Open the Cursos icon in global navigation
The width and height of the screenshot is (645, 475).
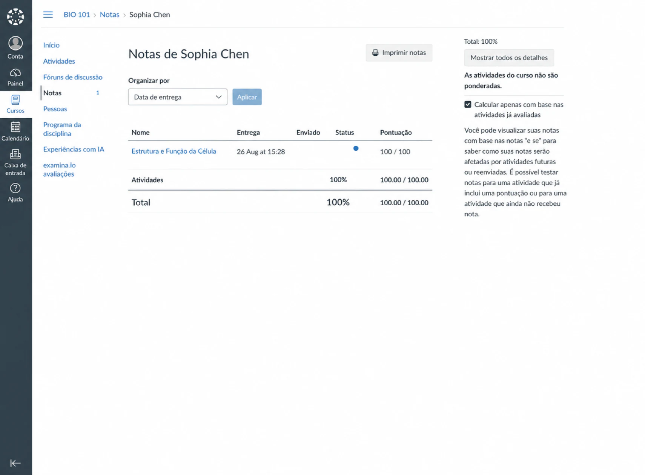click(x=15, y=100)
